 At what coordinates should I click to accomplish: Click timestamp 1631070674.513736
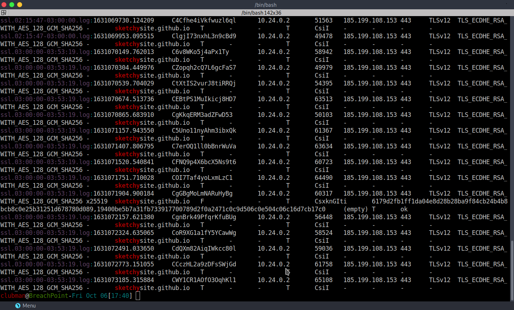pyautogui.click(x=124, y=99)
